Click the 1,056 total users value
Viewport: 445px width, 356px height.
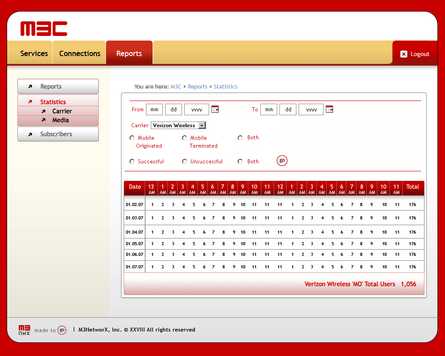tap(409, 284)
